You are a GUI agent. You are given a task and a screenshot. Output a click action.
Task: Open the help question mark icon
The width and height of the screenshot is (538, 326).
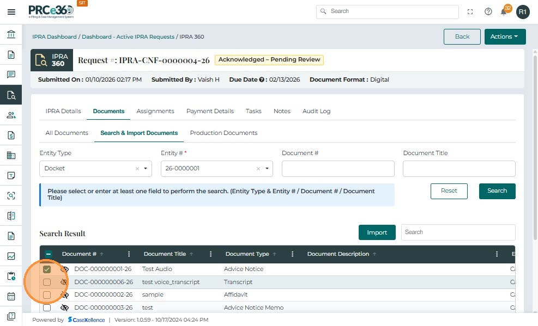488,11
